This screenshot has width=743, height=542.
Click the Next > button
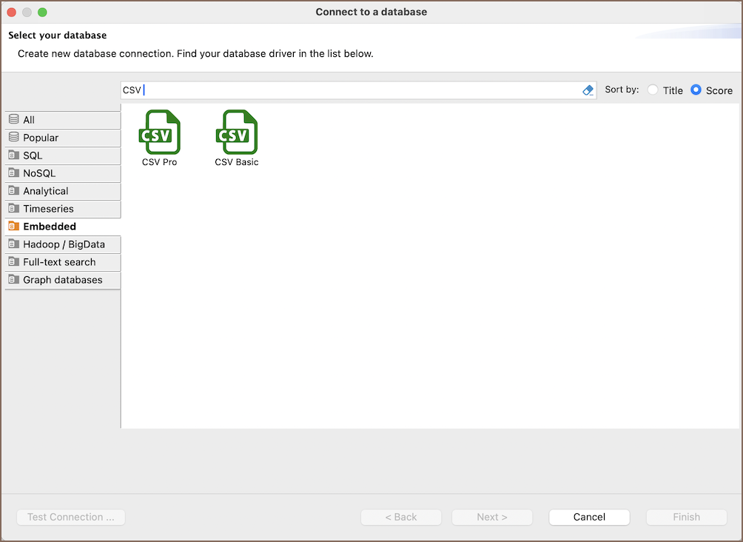(x=492, y=517)
